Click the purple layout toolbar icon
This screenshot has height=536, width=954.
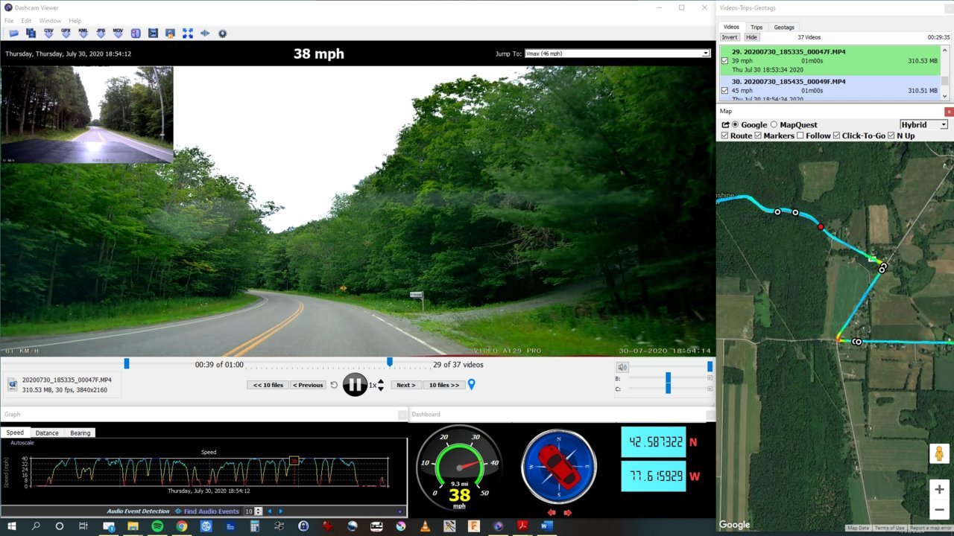136,33
